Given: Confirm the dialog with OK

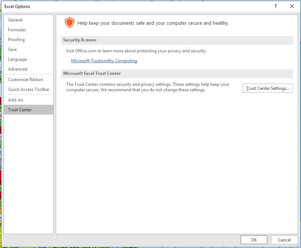Looking at the screenshot, I should tap(254, 240).
